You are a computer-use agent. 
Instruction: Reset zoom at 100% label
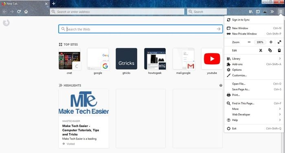coord(260,42)
